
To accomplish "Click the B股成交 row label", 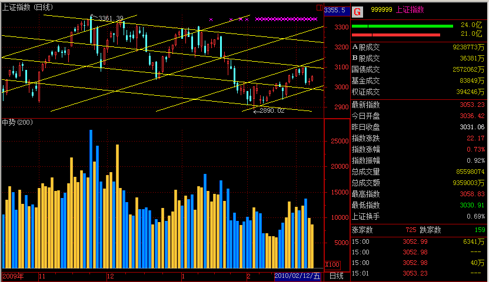I will (366, 58).
